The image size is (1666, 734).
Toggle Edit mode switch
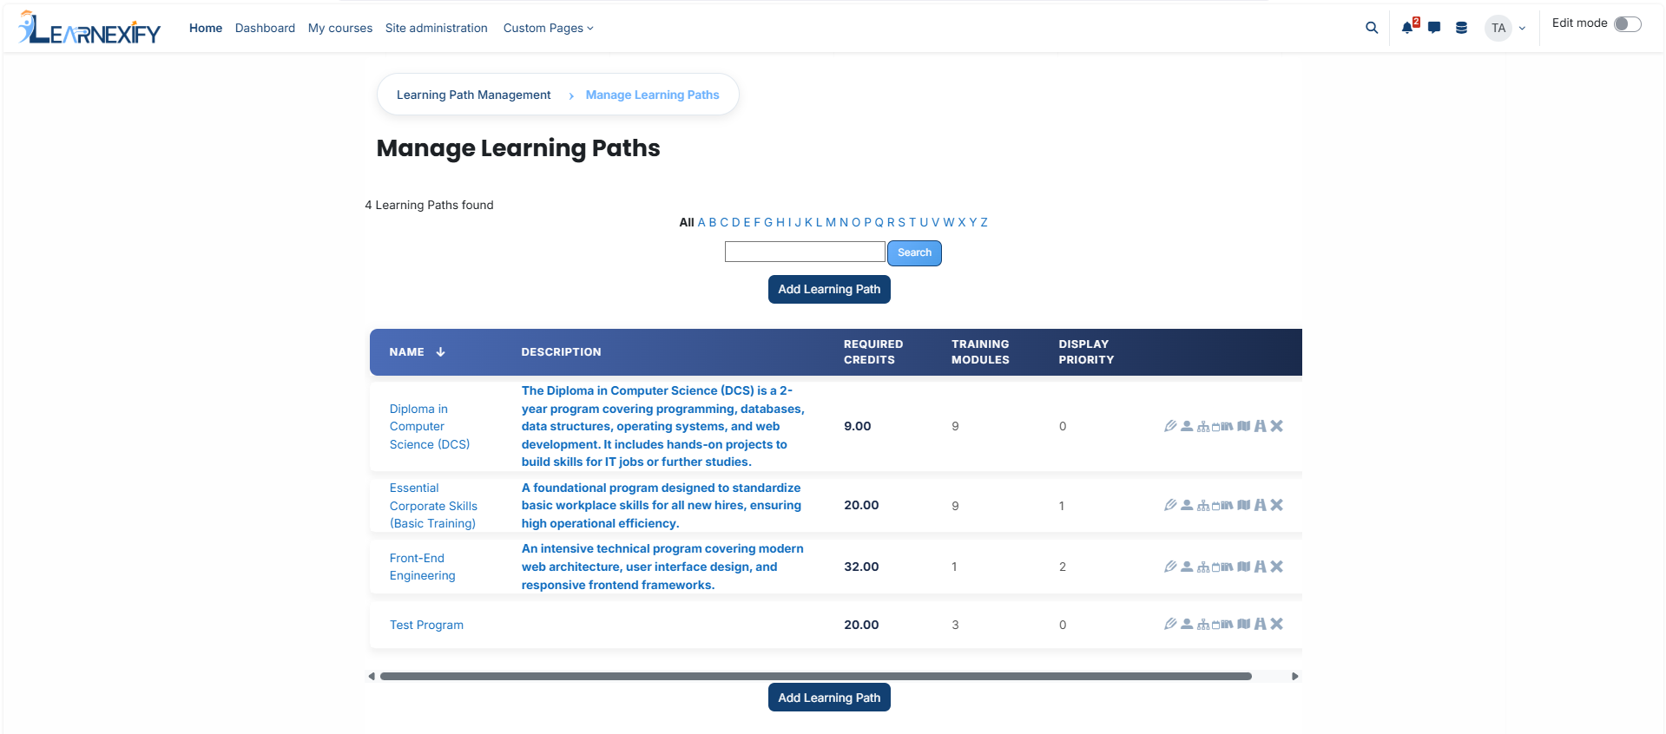(1628, 23)
